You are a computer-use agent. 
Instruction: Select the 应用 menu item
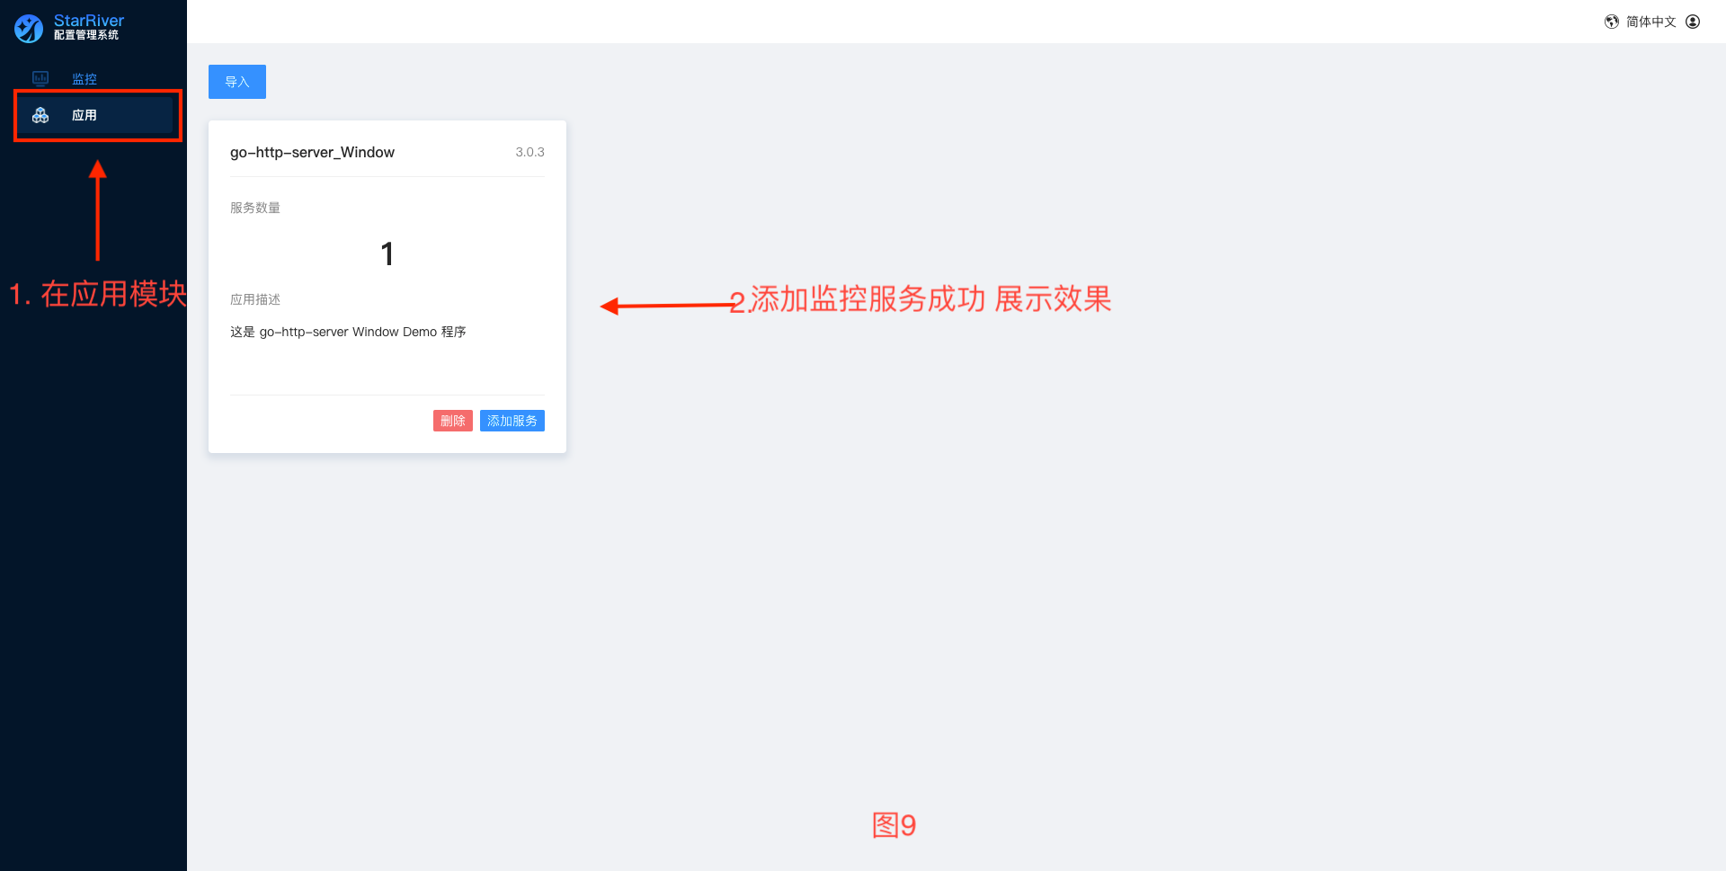(x=93, y=115)
